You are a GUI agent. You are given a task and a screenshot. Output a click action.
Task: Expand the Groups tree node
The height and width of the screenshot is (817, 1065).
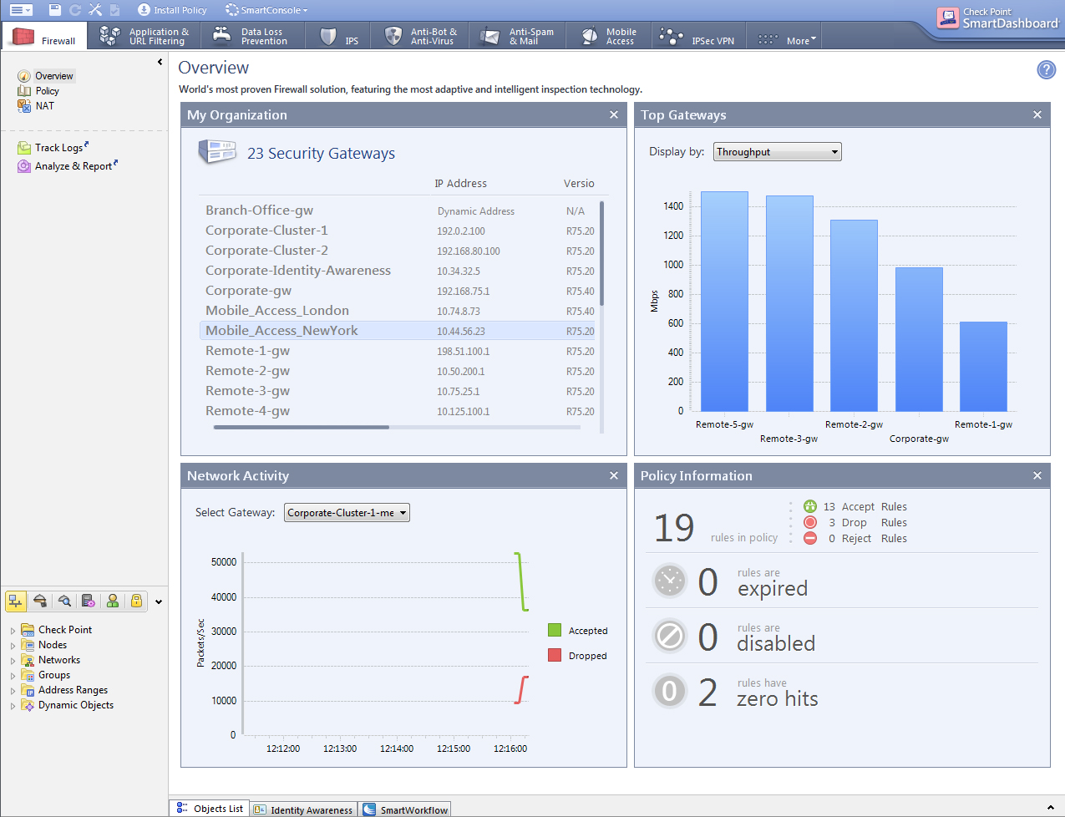(13, 676)
